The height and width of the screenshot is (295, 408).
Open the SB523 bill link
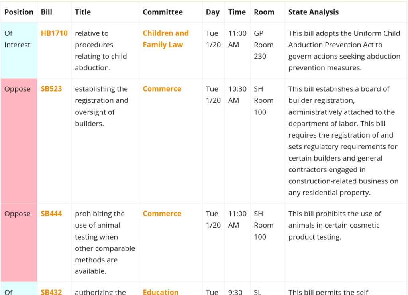51,89
